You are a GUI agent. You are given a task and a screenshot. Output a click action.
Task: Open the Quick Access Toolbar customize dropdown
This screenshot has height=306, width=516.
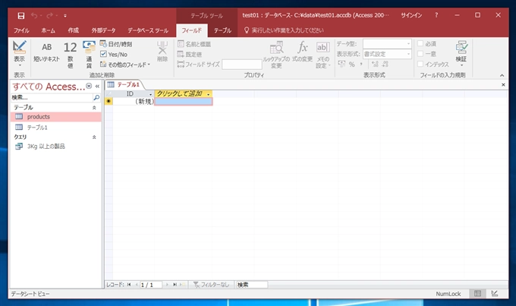(65, 15)
